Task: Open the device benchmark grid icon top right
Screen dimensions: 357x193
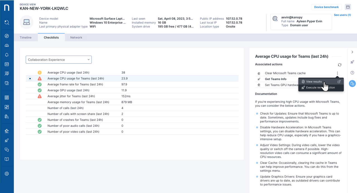Action: pos(348,7)
